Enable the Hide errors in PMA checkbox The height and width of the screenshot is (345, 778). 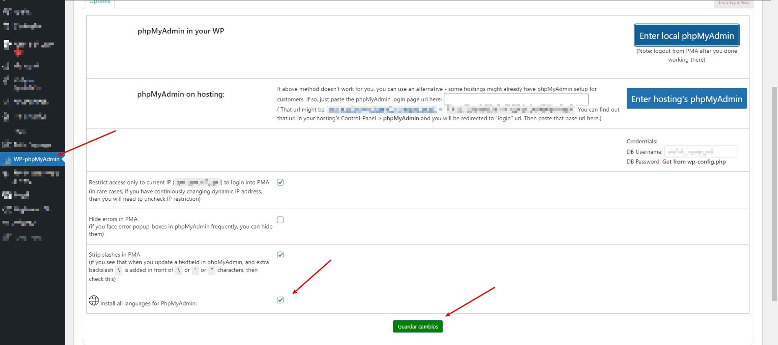coord(280,220)
